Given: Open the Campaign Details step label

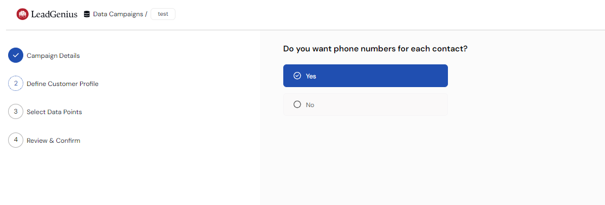Looking at the screenshot, I should [53, 56].
